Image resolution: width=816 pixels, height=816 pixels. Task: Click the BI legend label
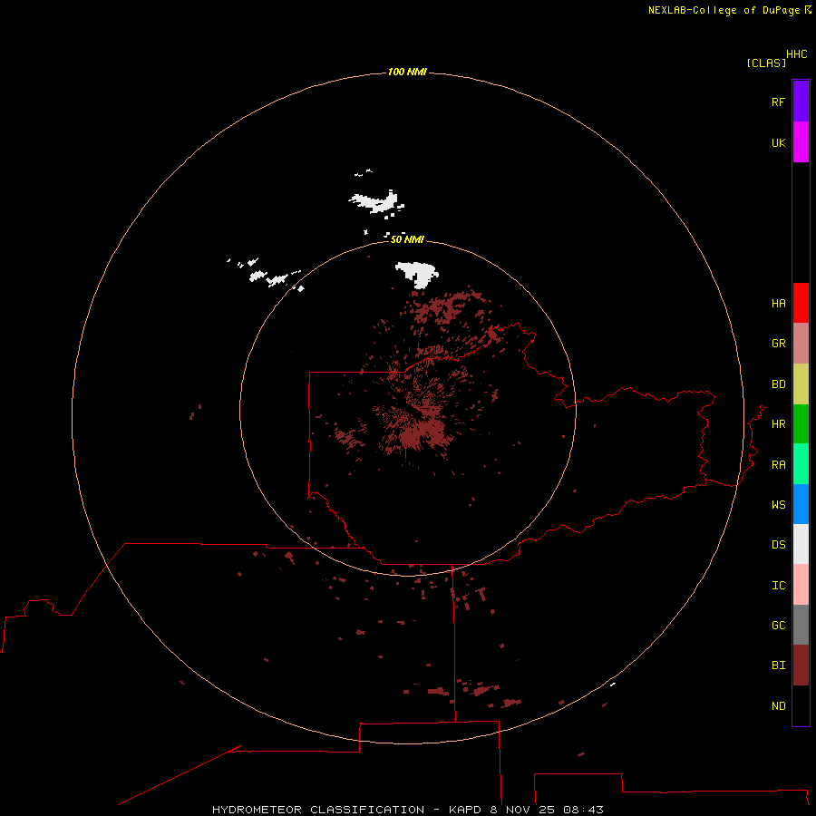(778, 665)
